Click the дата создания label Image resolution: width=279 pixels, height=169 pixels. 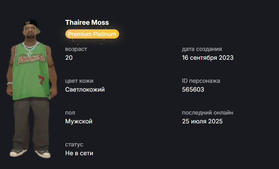pos(202,49)
